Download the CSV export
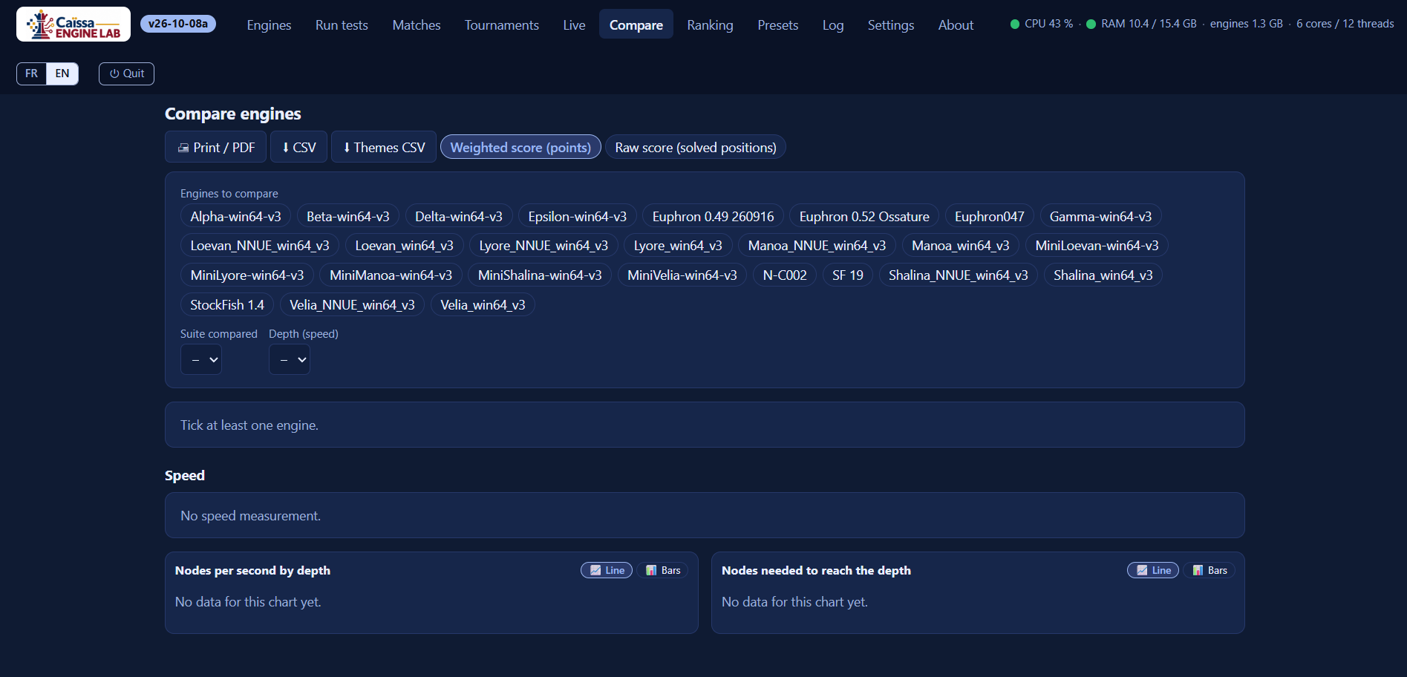 point(298,147)
